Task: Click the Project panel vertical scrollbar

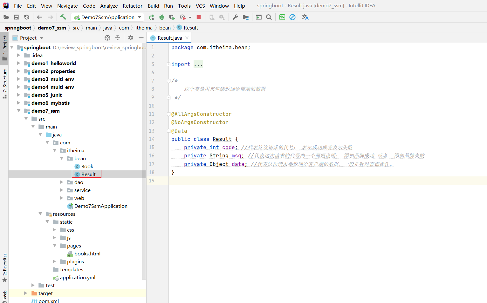Action: (144, 159)
